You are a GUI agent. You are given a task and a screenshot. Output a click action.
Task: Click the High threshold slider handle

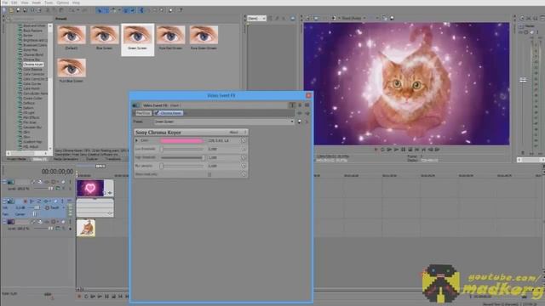tap(204, 157)
